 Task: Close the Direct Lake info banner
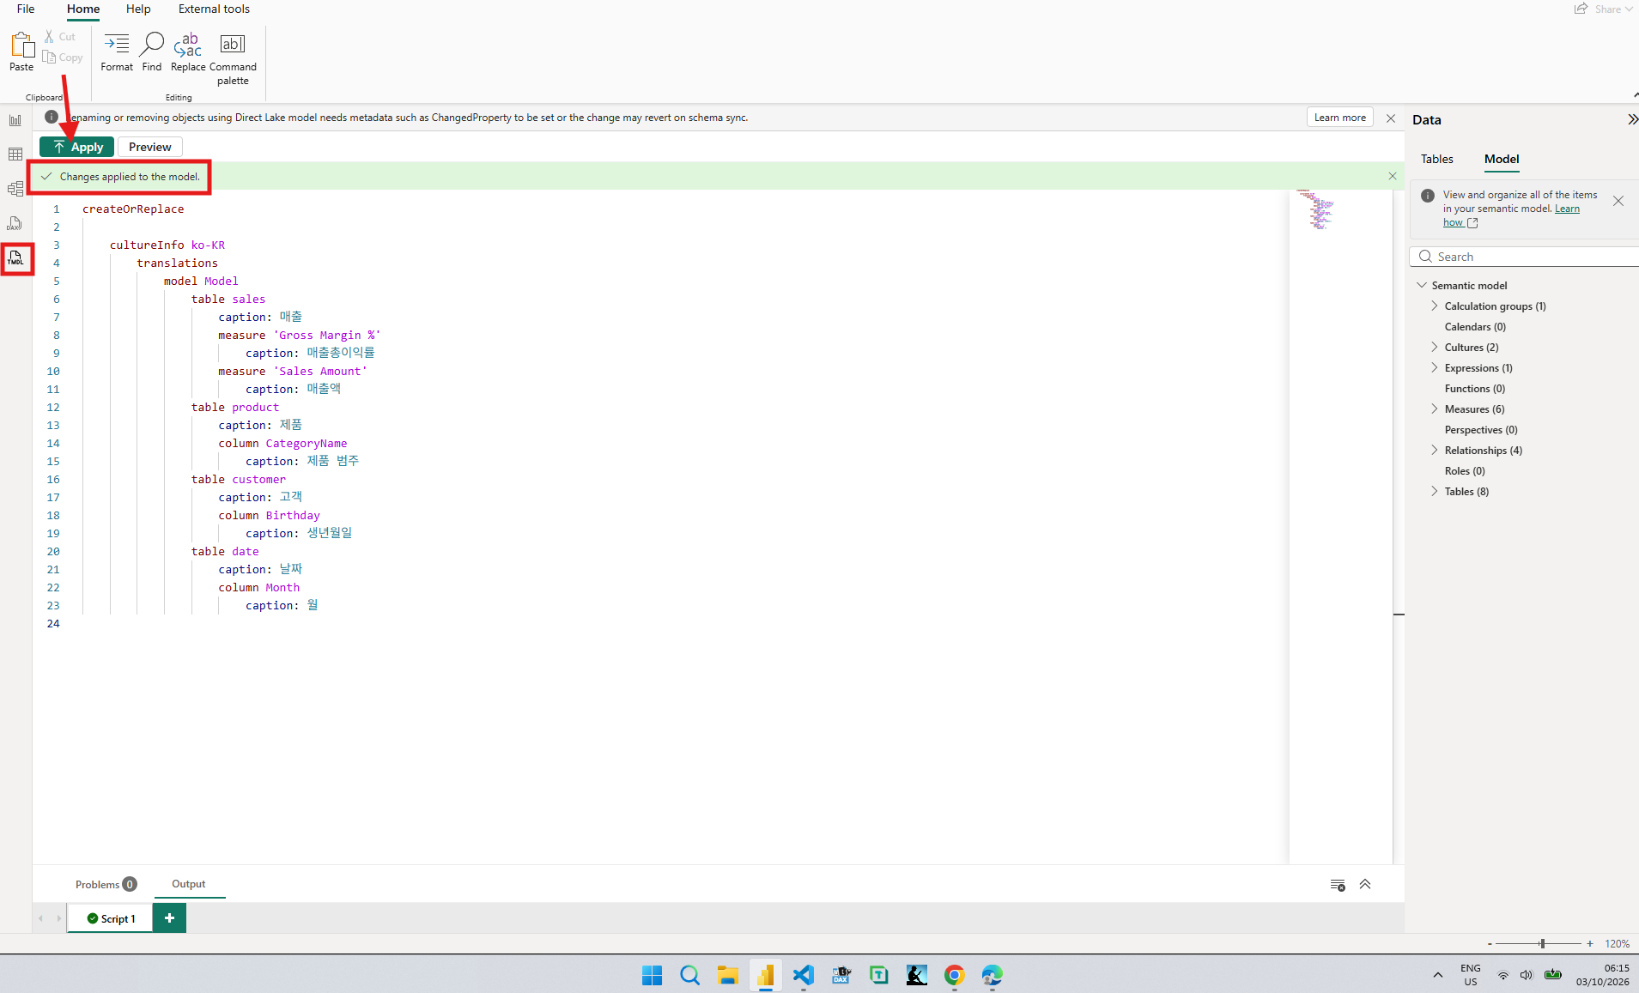click(x=1391, y=118)
